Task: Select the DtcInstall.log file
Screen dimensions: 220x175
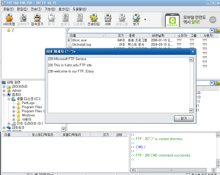Action: (x=82, y=44)
